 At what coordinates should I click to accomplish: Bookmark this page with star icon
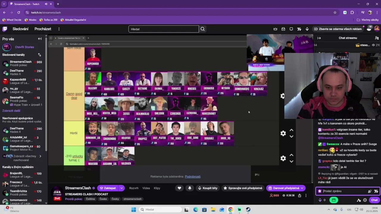(x=335, y=12)
